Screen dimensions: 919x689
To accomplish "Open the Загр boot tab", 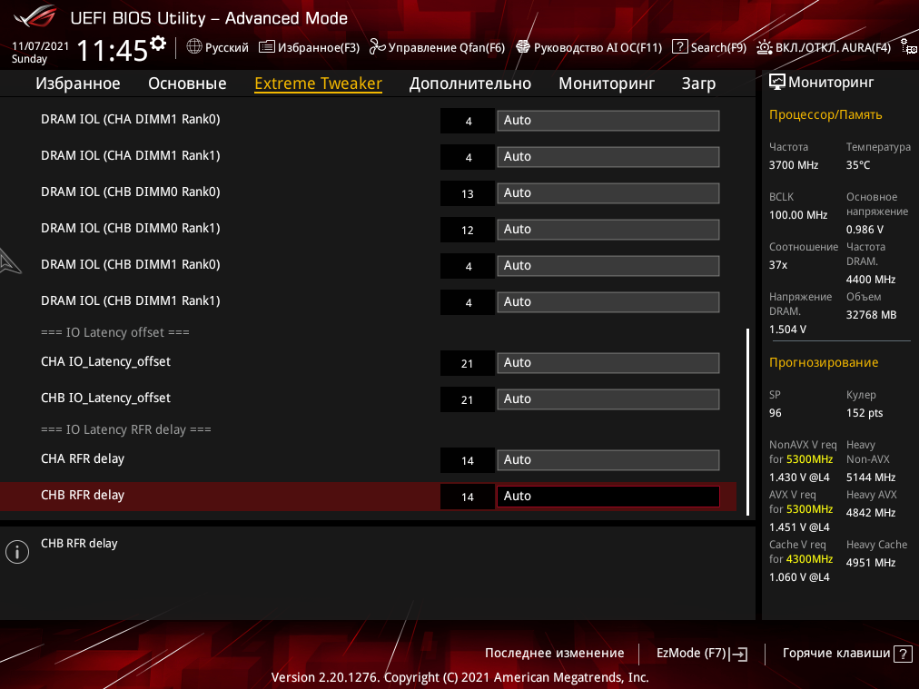I will point(698,84).
